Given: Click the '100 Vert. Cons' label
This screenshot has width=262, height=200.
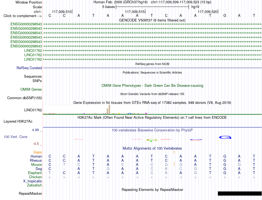Looking at the screenshot, I should (15, 137).
